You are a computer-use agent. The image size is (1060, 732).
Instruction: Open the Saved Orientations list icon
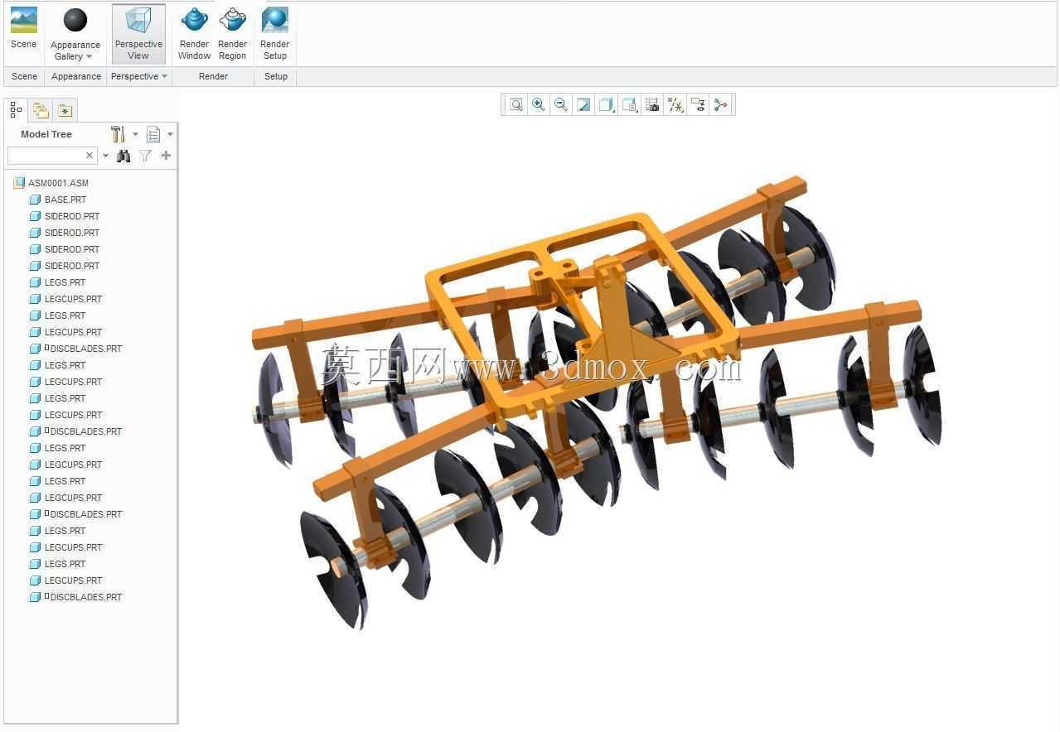click(630, 104)
